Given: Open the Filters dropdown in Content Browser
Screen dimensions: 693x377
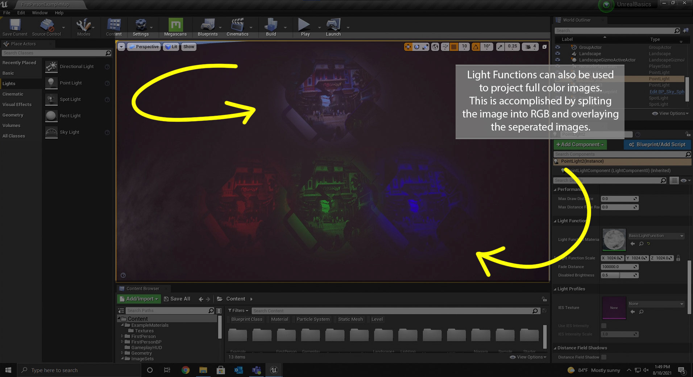Looking at the screenshot, I should (x=238, y=311).
